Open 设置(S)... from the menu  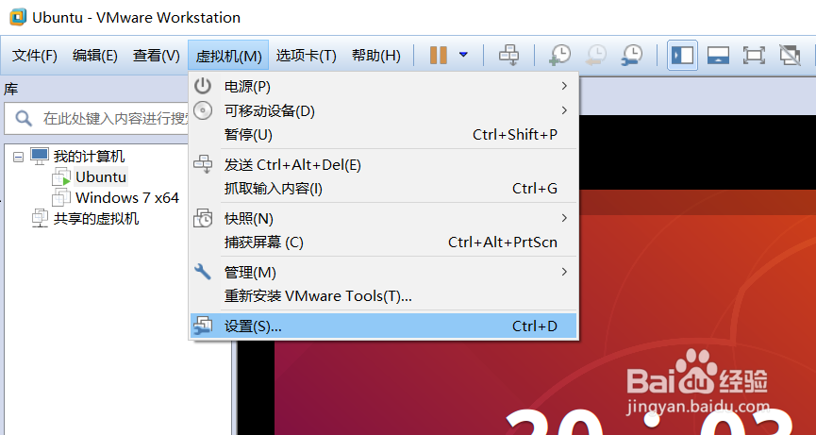[384, 326]
